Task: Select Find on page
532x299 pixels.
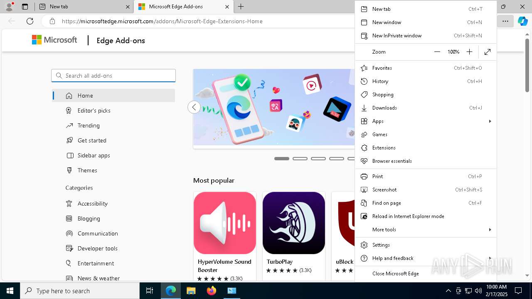Action: [x=426, y=203]
